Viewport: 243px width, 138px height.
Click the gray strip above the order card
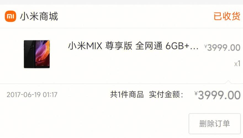tap(121, 2)
